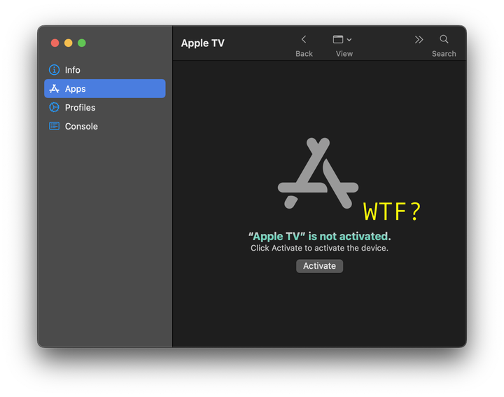Open the Info sidebar section
Viewport: 504px width, 397px height.
coord(105,70)
